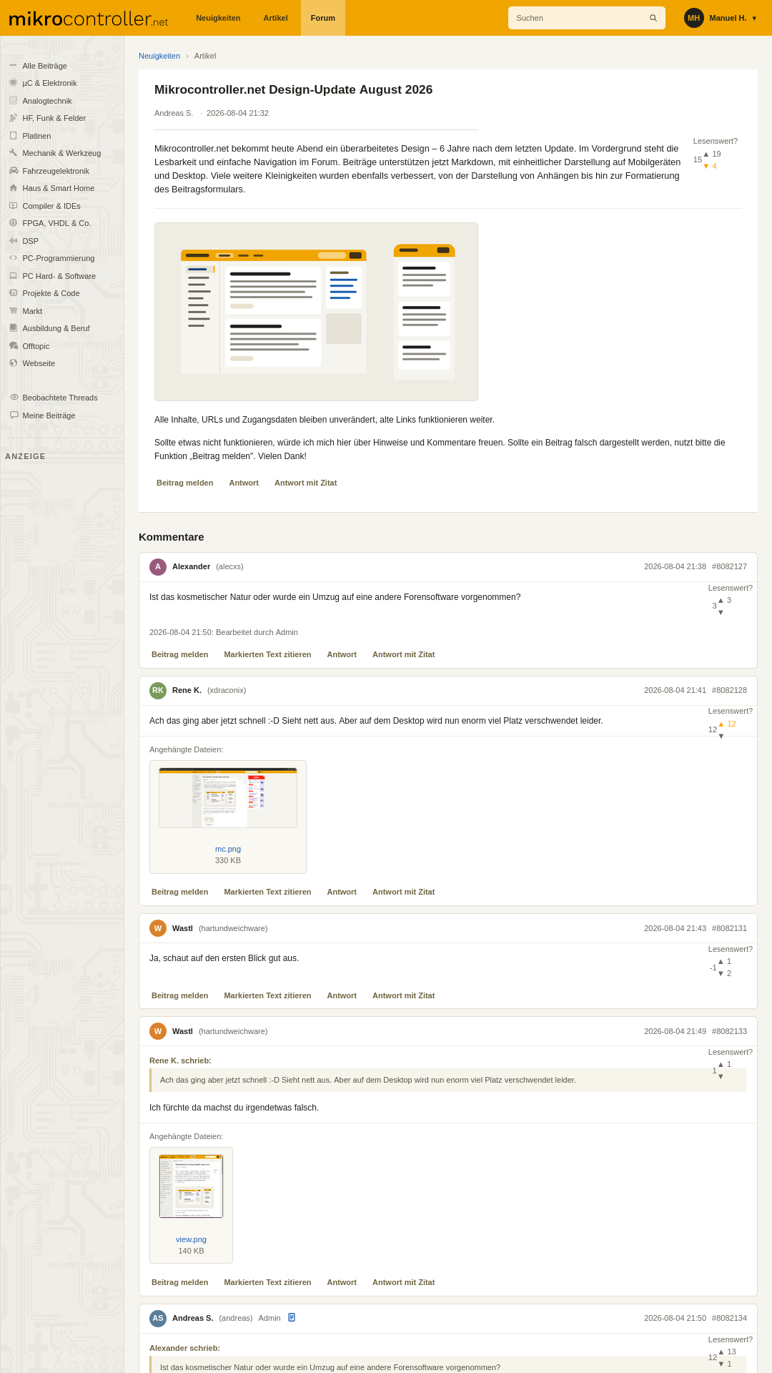
Task: Click the Neuigkeiten breadcrumb link
Action: [159, 56]
